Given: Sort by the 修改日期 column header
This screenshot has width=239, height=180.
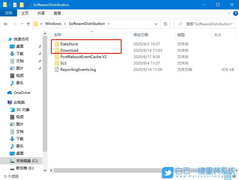Looking at the screenshot, I should [x=141, y=35].
